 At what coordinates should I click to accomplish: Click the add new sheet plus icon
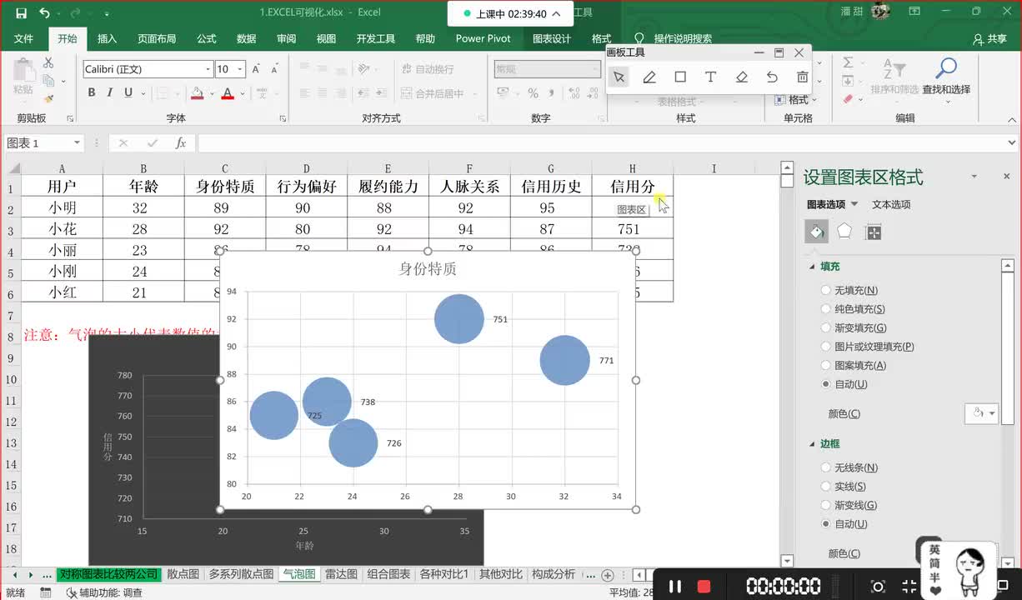pyautogui.click(x=608, y=575)
